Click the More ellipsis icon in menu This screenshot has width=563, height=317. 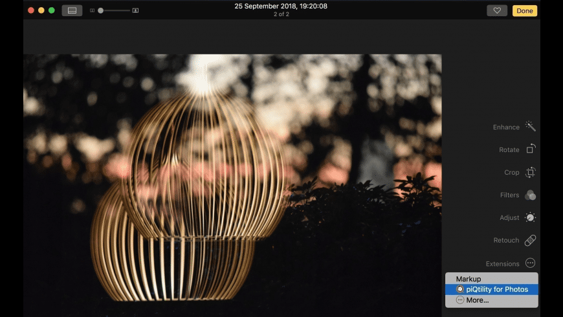point(460,300)
